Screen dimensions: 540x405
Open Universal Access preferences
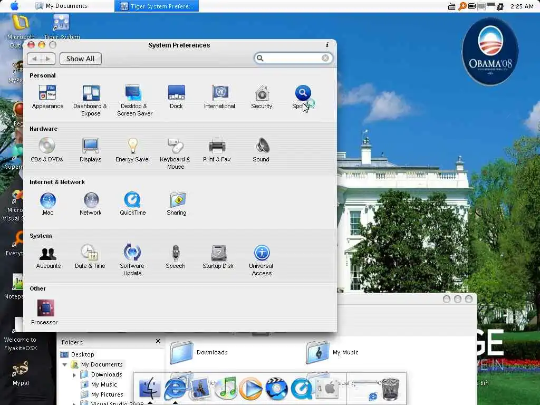pos(262,261)
